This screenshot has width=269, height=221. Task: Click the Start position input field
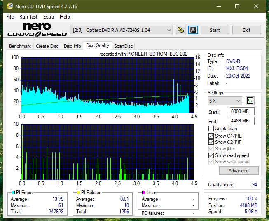click(x=242, y=111)
